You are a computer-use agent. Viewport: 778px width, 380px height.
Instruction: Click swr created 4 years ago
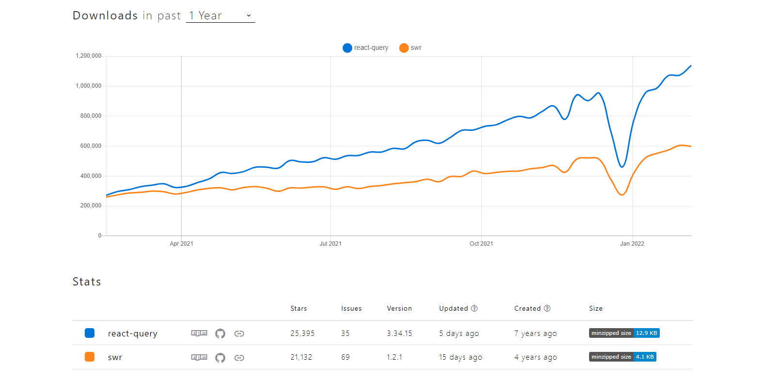tap(535, 357)
